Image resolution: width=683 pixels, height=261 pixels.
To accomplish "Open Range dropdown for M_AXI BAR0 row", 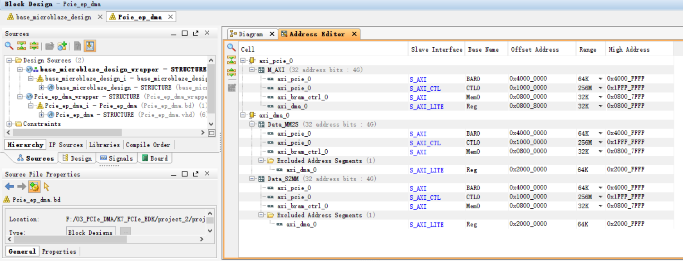I will pyautogui.click(x=600, y=79).
